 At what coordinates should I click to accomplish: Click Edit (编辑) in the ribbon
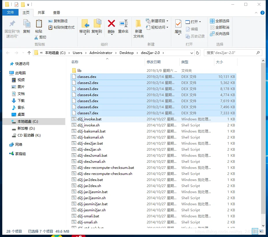pos(192,29)
